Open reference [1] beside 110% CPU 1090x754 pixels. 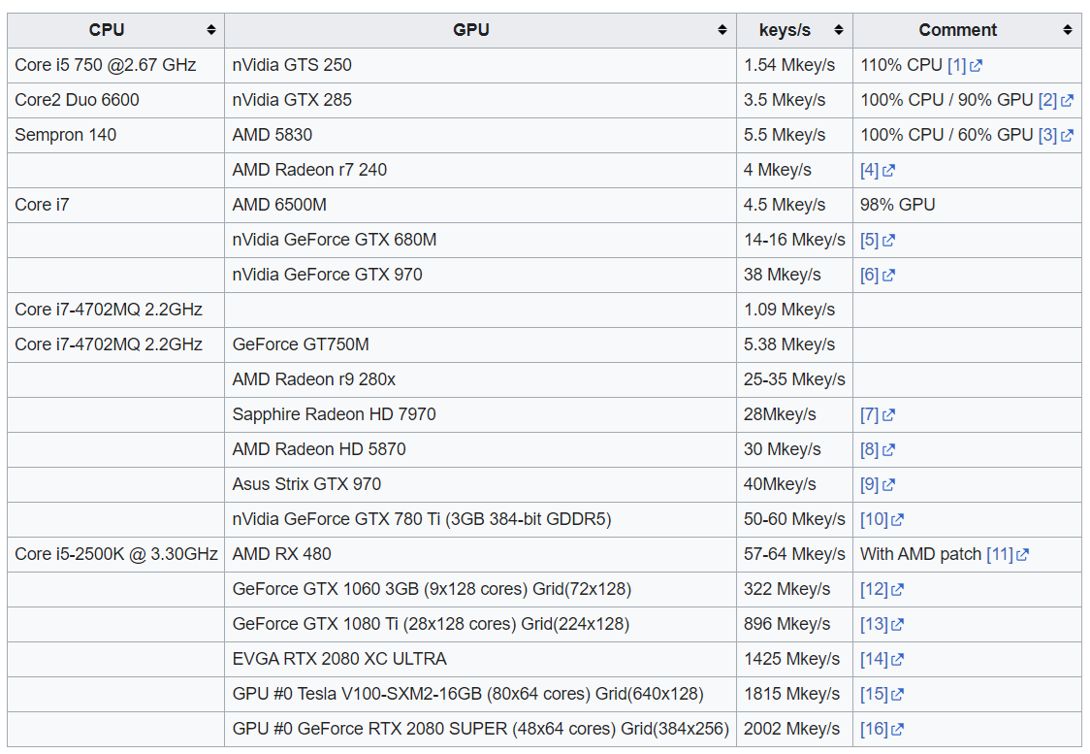pyautogui.click(x=964, y=65)
